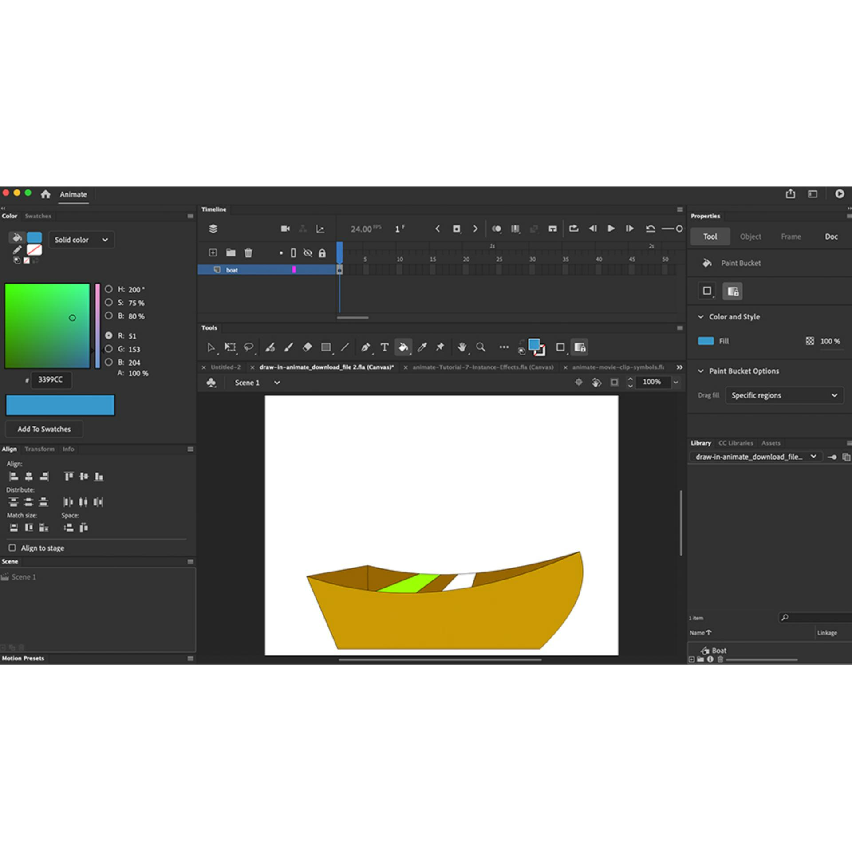Switch to the Swatches tab

coord(38,216)
